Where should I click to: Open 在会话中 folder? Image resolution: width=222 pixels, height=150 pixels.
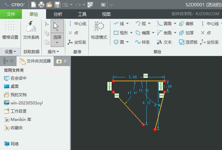pyautogui.click(x=15, y=78)
